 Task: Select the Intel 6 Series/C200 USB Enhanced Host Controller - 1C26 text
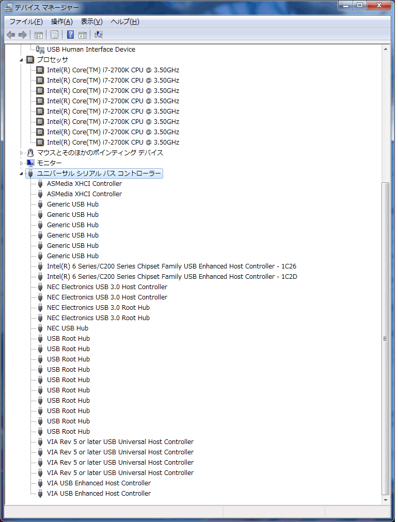tap(172, 266)
